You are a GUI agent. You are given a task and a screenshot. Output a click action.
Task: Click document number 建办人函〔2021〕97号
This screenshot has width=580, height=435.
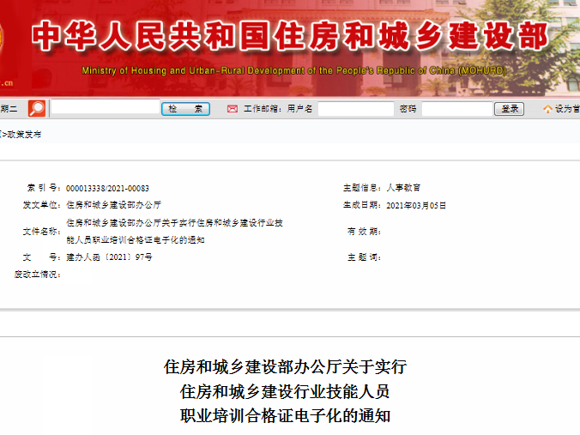(x=109, y=257)
